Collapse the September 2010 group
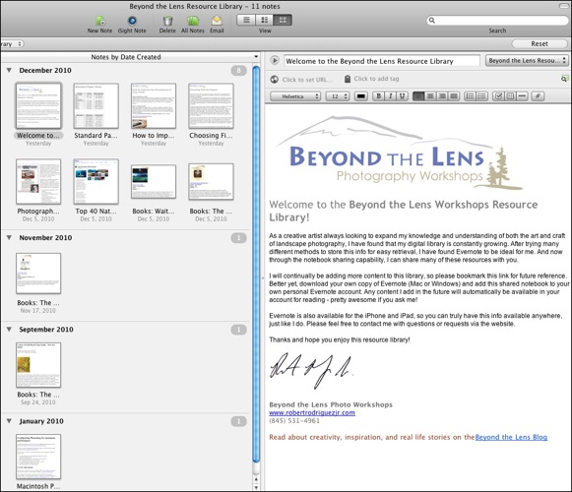The image size is (572, 492). coord(9,330)
